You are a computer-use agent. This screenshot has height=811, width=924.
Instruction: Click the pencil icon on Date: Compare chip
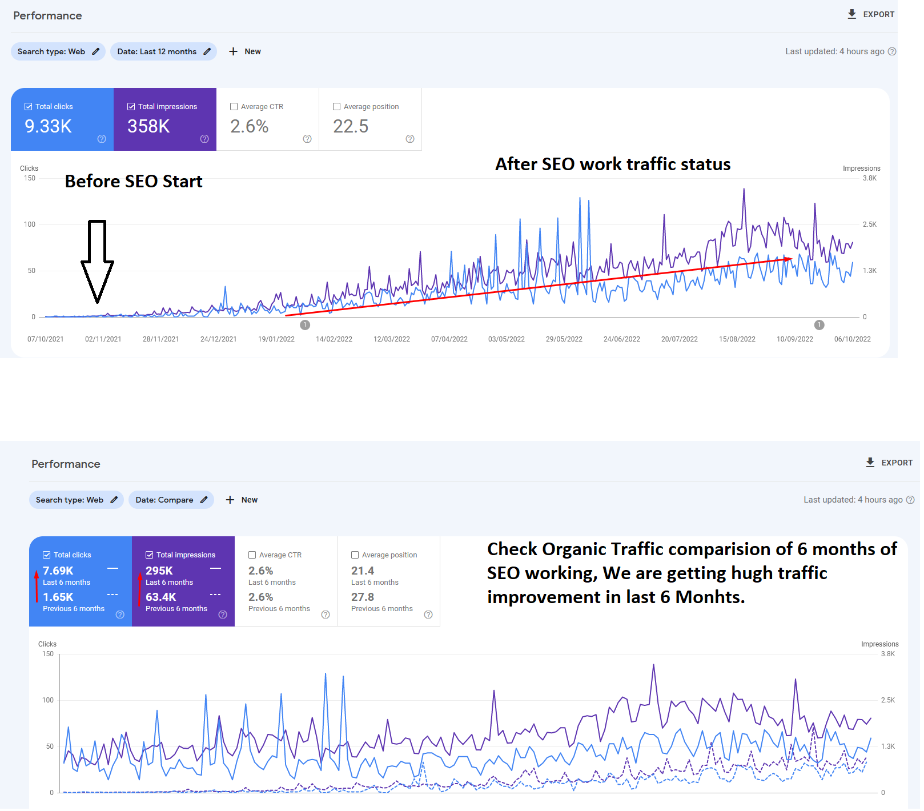point(204,500)
